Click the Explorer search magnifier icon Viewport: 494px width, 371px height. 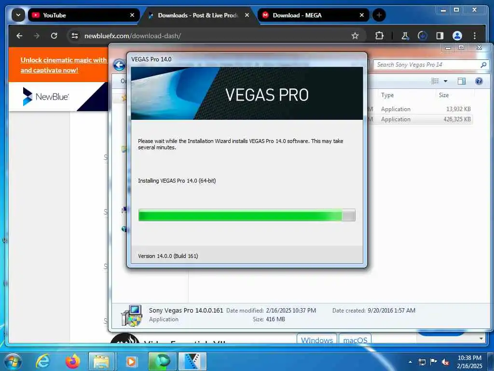point(483,65)
